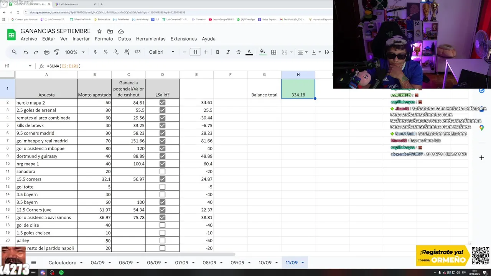Toggle bold formatting
The height and width of the screenshot is (276, 491).
(x=217, y=52)
